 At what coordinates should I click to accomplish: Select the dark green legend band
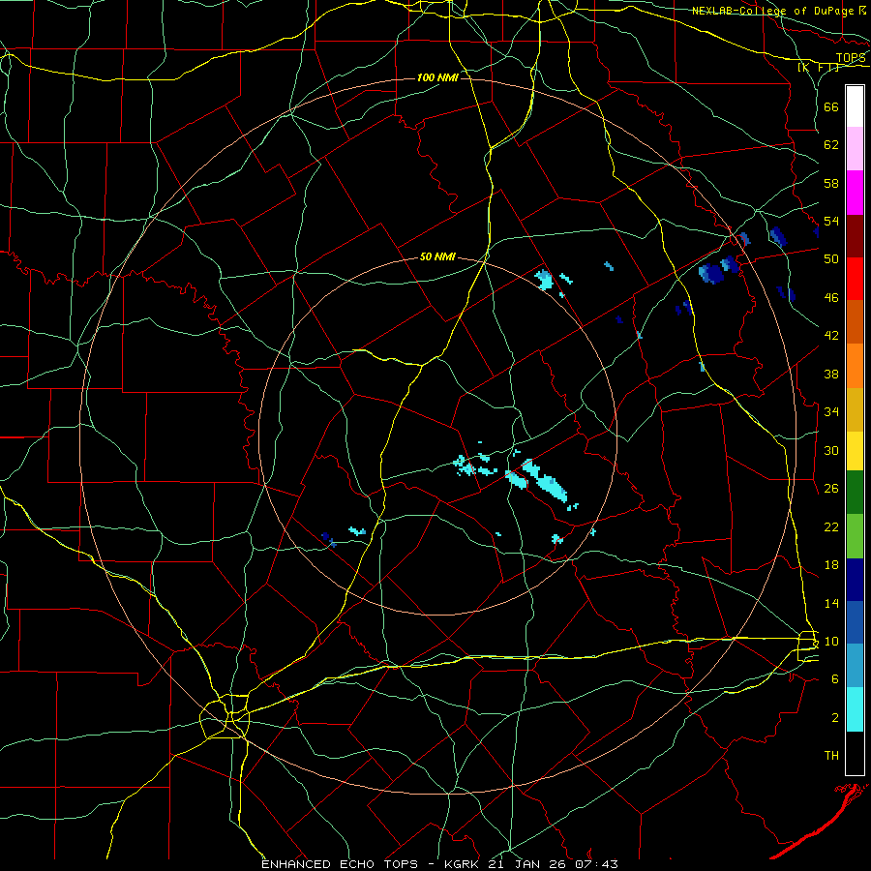[855, 493]
